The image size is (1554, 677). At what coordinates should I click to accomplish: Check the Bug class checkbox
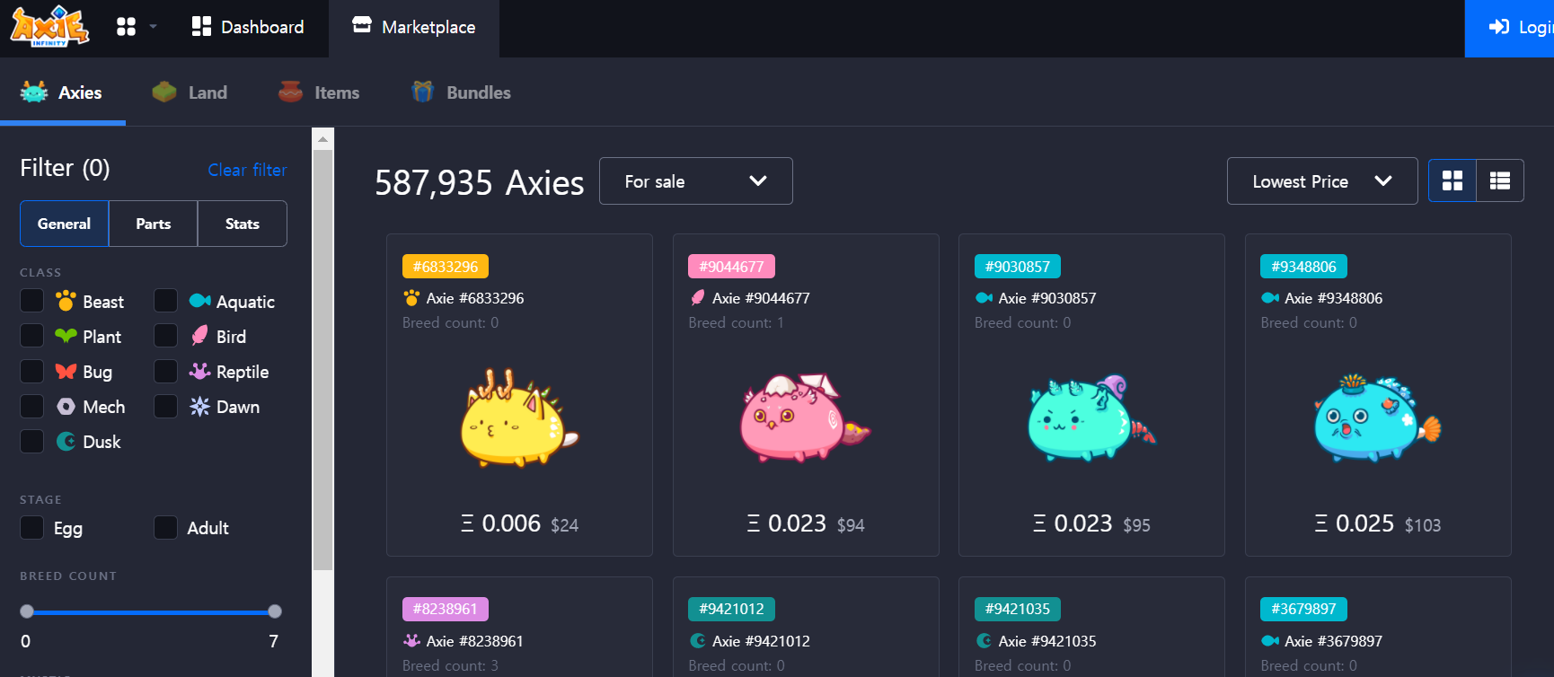click(32, 371)
